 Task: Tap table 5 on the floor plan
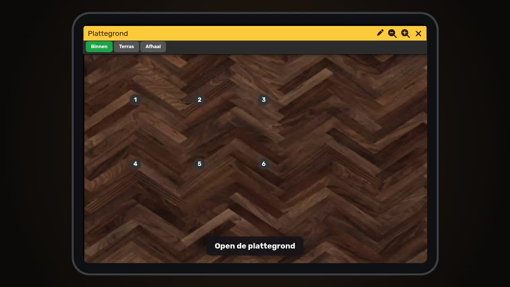click(200, 164)
